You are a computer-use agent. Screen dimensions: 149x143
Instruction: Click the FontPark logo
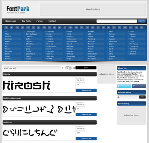click(x=18, y=10)
